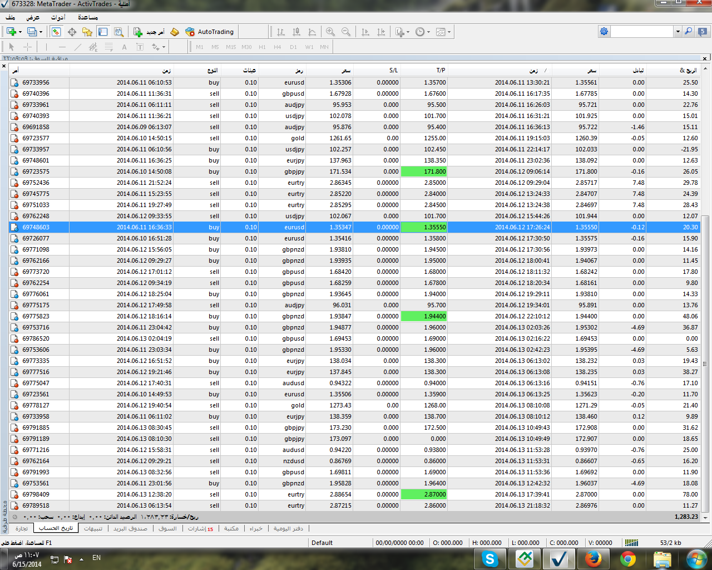Click the search field in toolbar
Screen dimensions: 712x570
coord(642,31)
